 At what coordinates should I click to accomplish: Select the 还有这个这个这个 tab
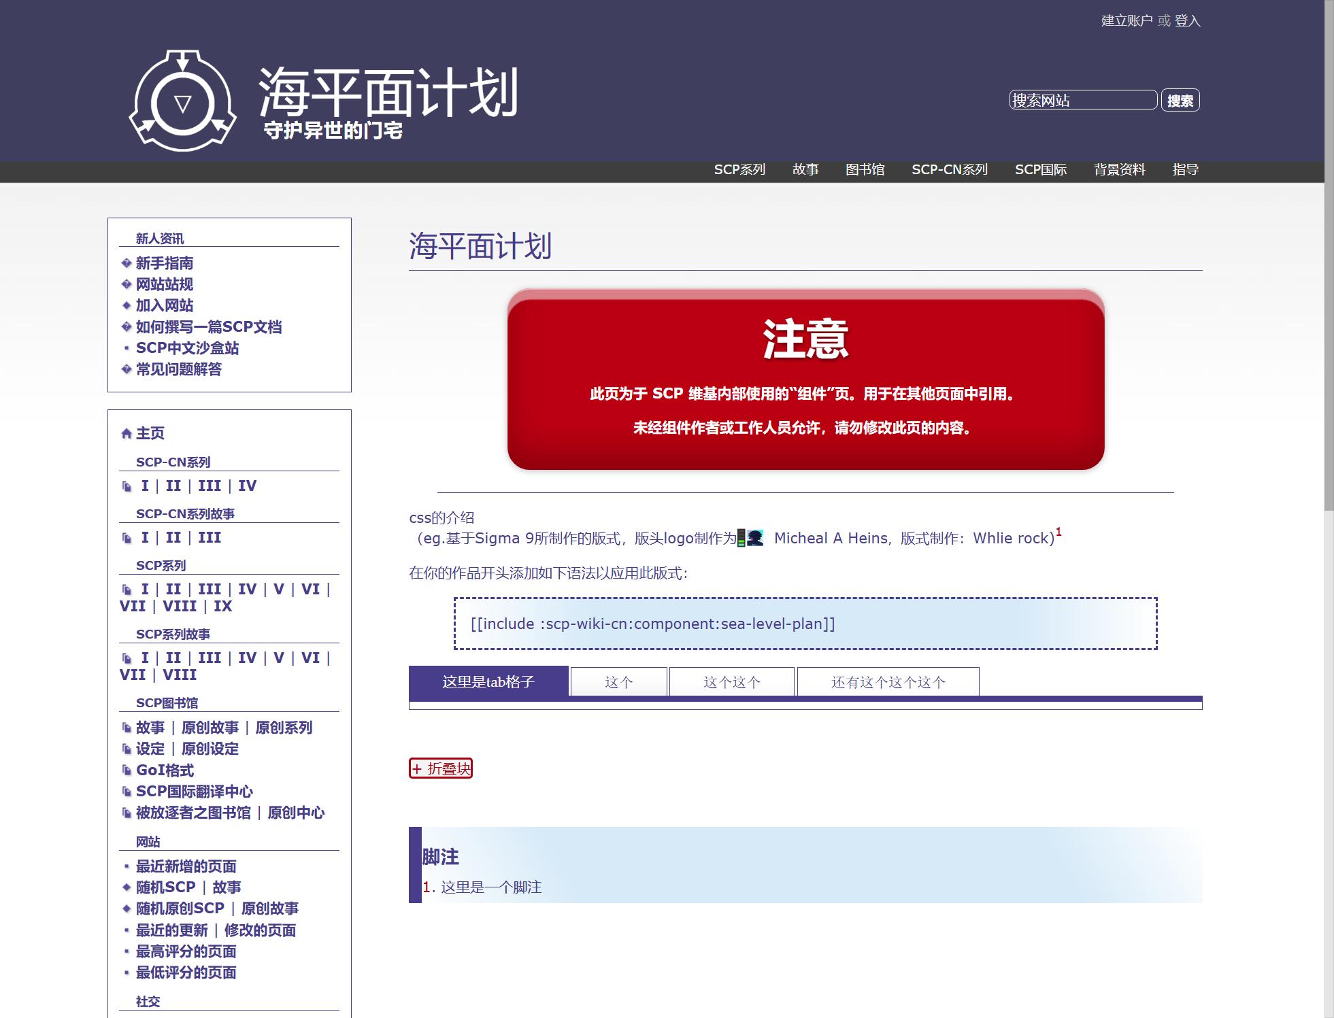(x=888, y=682)
